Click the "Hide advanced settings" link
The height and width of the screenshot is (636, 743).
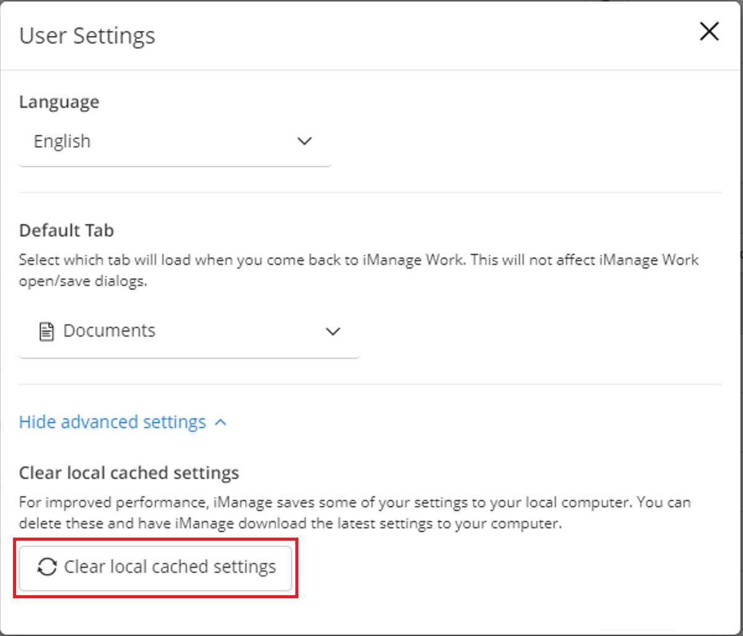(113, 422)
